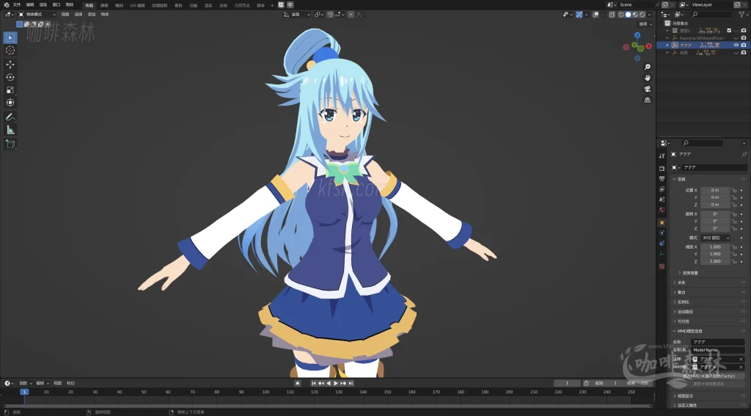Viewport: 751px width, 416px height.
Task: Select the Rotate tool
Action: (x=10, y=77)
